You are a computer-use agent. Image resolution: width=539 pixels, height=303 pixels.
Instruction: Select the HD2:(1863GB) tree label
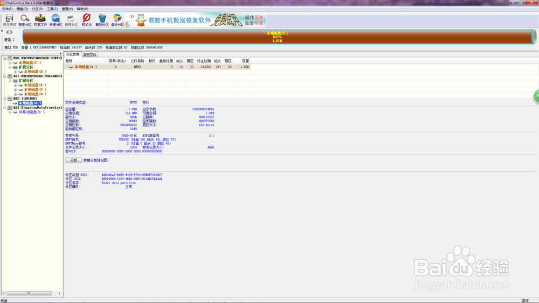tap(25, 98)
